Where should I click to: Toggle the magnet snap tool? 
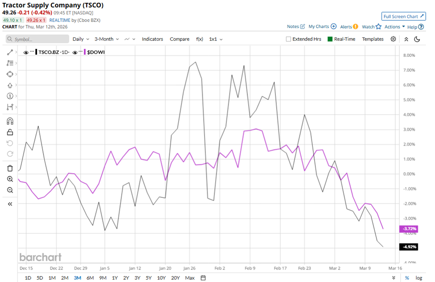click(10, 121)
